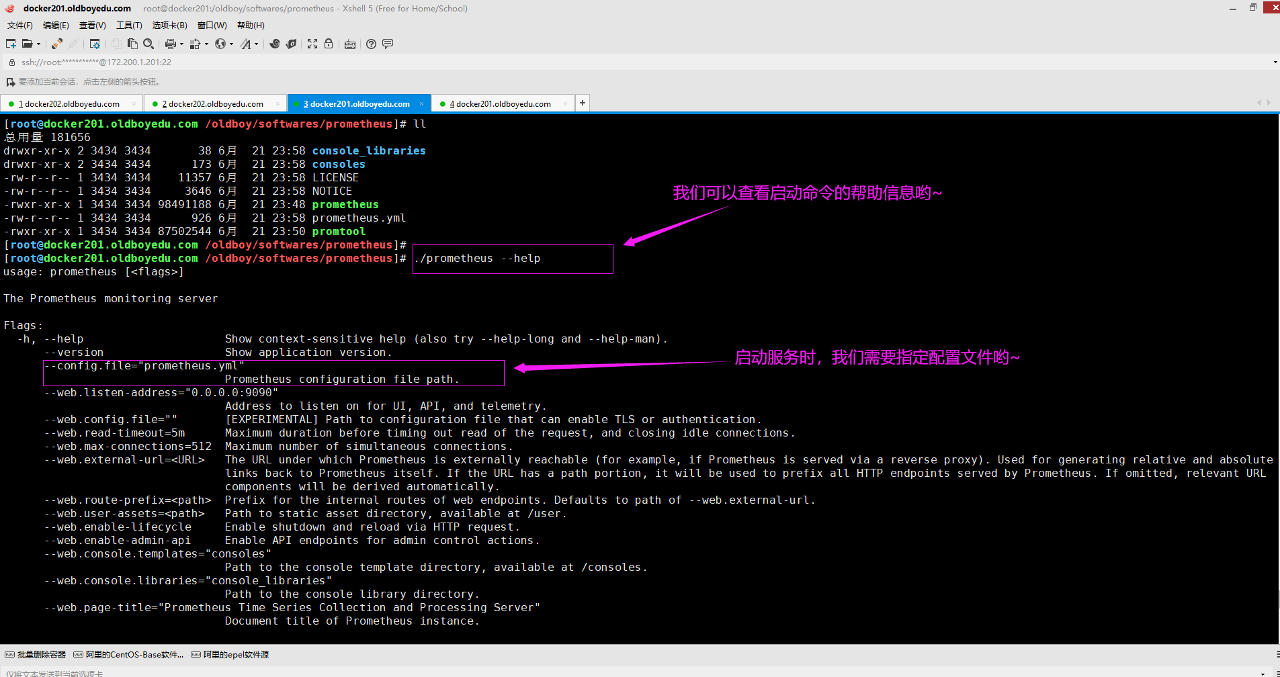Launch Xagent via the black script icon

[x=291, y=44]
